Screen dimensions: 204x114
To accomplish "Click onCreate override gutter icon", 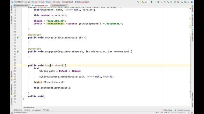I will [18, 38].
